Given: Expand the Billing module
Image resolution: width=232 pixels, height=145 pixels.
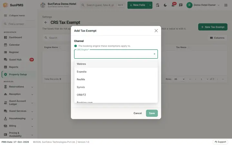Looking at the screenshot, I should 18,126.
